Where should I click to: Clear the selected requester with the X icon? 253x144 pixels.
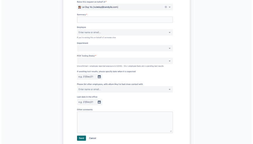point(166,7)
